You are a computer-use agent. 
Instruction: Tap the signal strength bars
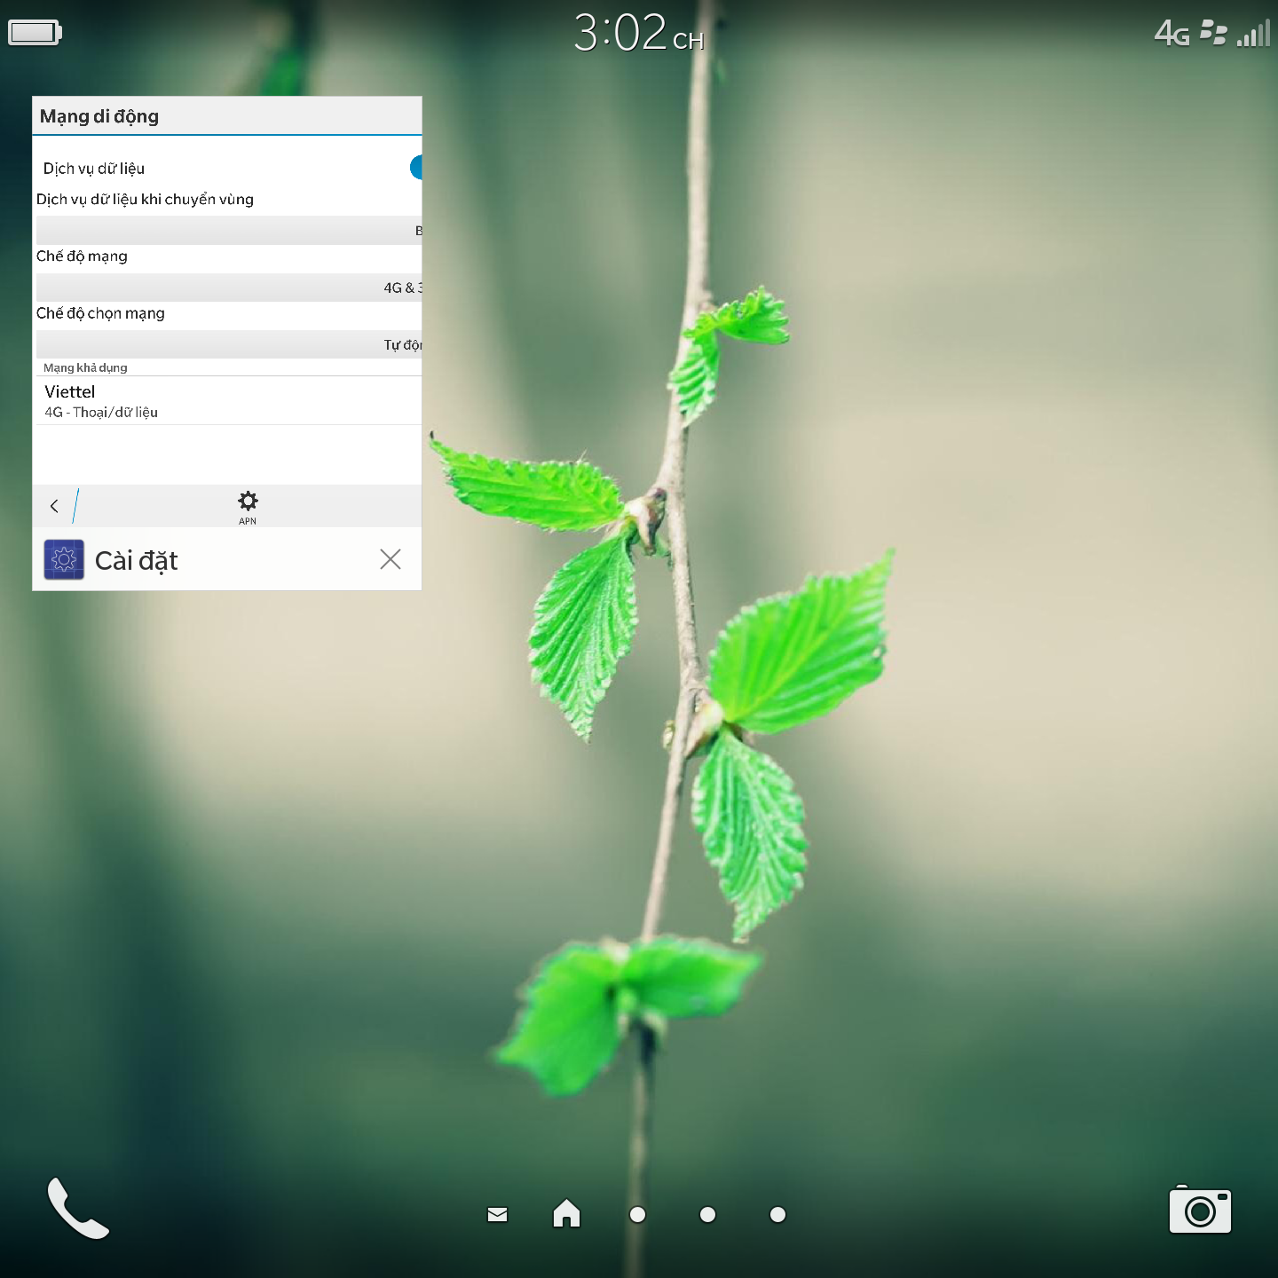[x=1254, y=34]
